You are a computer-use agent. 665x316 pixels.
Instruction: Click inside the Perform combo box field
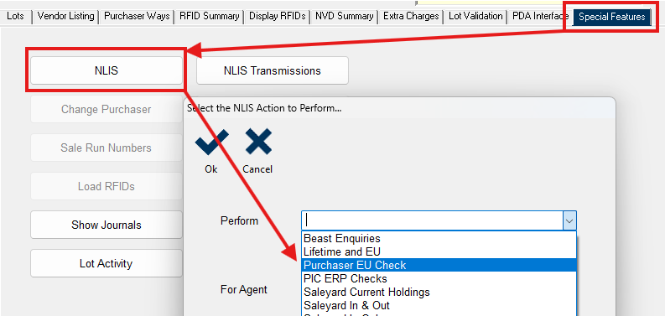pyautogui.click(x=432, y=221)
